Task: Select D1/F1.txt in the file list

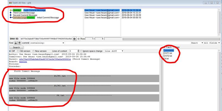Action: point(168,53)
